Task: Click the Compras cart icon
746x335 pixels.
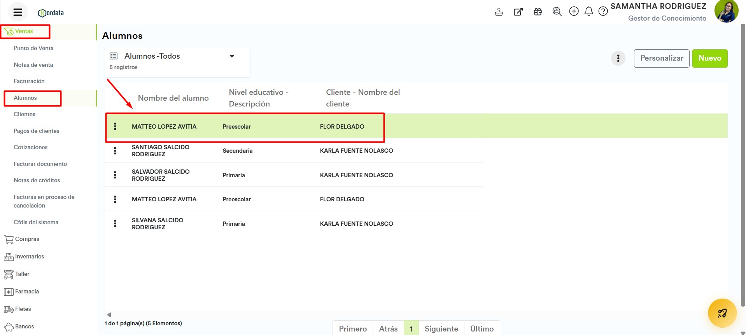Action: [9, 239]
